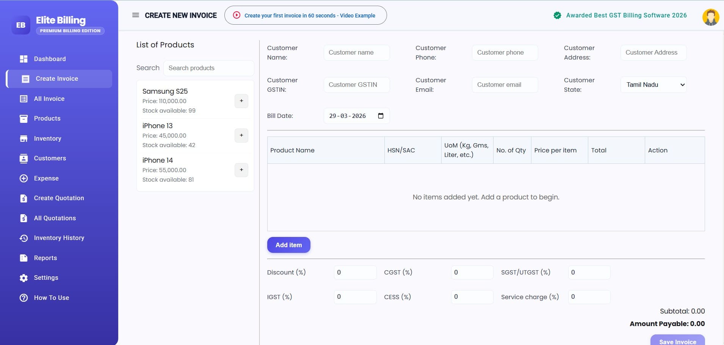The image size is (724, 345).
Task: Click the Customer GSTIN input field
Action: click(356, 85)
